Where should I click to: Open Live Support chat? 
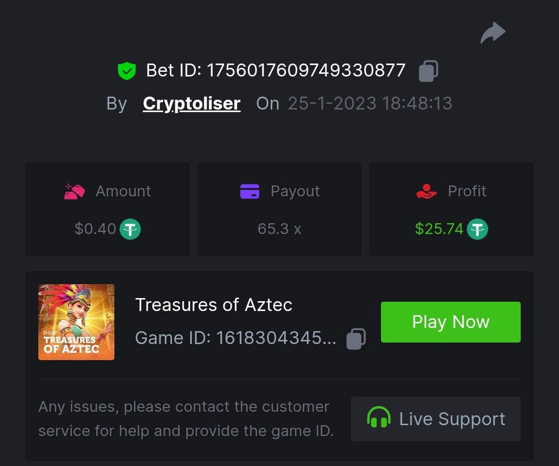tap(435, 418)
